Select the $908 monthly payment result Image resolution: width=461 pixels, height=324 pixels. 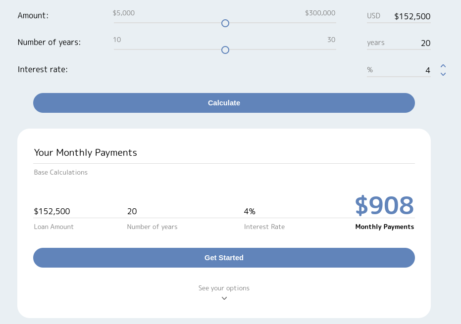point(384,205)
